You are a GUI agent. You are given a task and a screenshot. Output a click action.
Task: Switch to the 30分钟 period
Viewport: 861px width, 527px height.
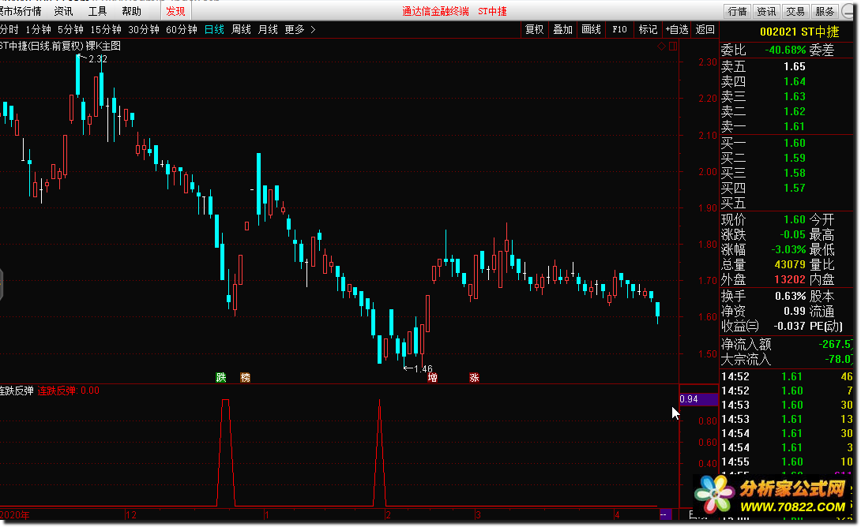pos(144,30)
